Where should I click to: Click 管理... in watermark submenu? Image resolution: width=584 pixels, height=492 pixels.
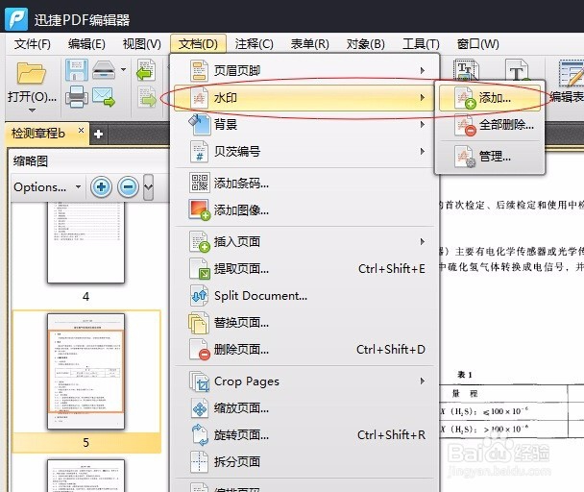click(490, 157)
